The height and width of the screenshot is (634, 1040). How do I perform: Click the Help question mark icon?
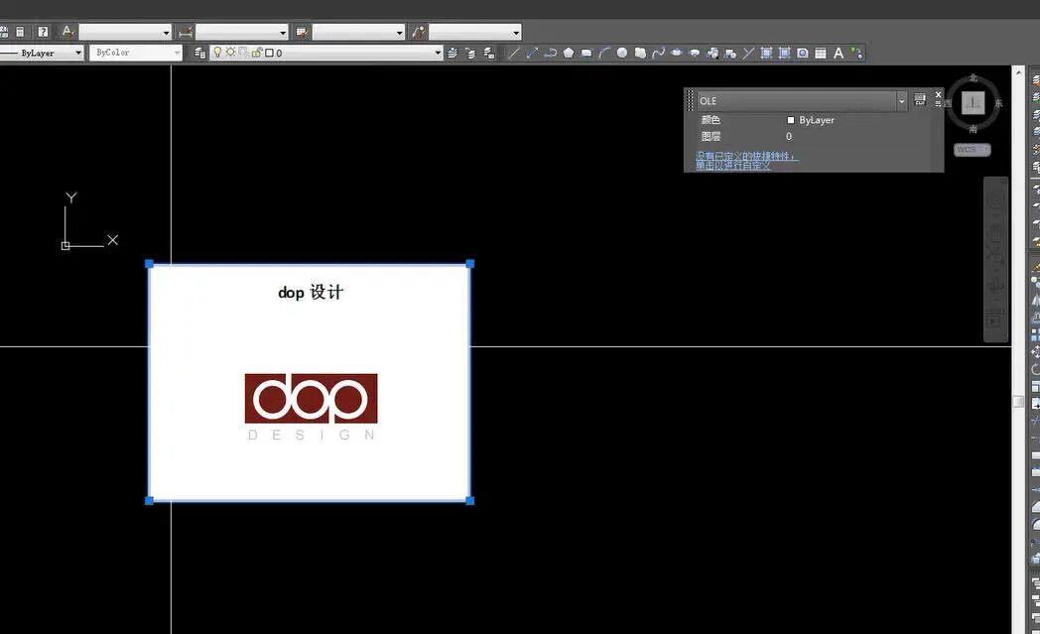pos(43,31)
